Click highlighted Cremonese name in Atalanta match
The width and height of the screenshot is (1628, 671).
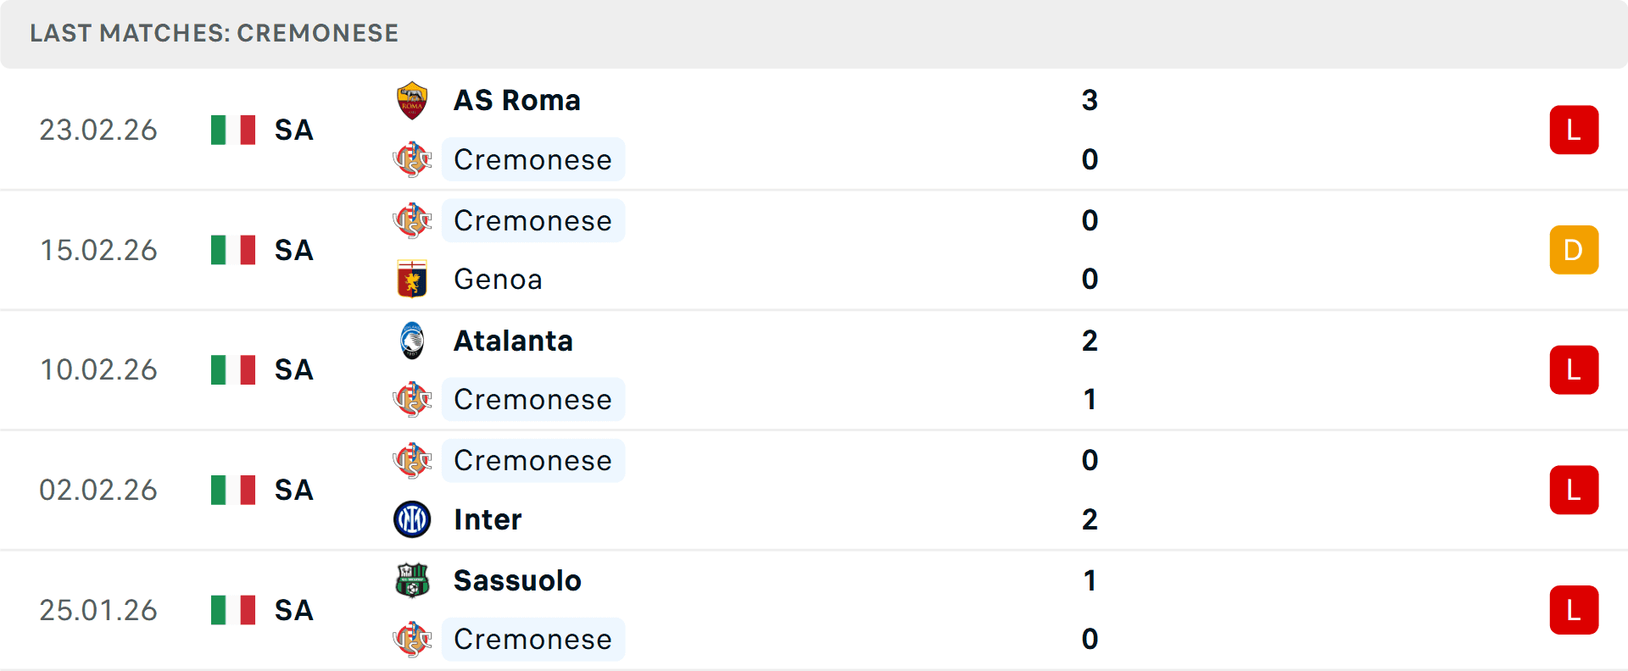[532, 399]
